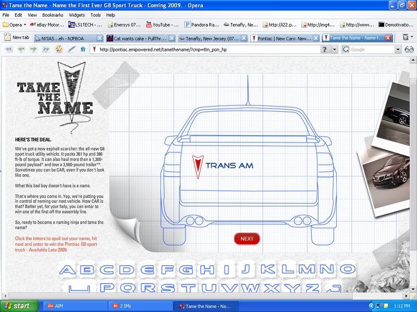Click the Tame the Name logo
The image size is (417, 312).
tap(55, 98)
